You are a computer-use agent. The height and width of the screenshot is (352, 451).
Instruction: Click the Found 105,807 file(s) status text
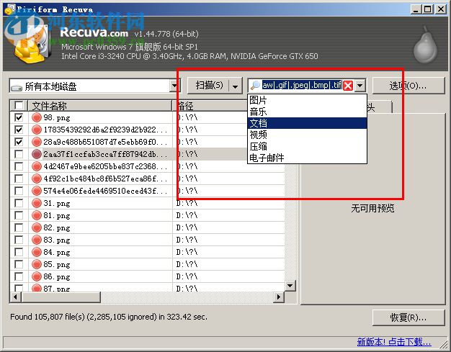[x=109, y=317]
